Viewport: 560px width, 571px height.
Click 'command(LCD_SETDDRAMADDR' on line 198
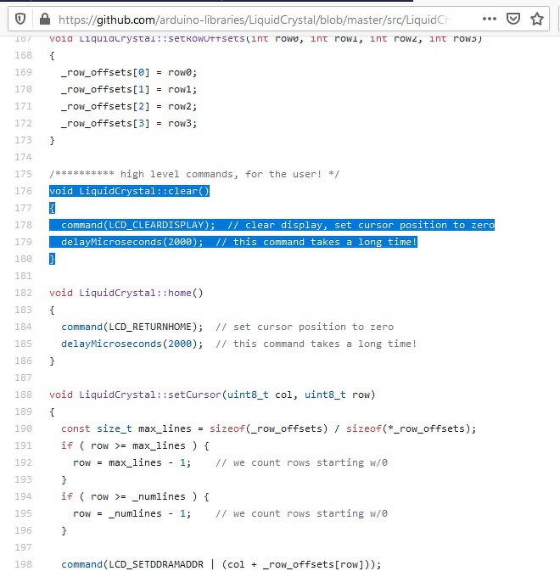[132, 564]
